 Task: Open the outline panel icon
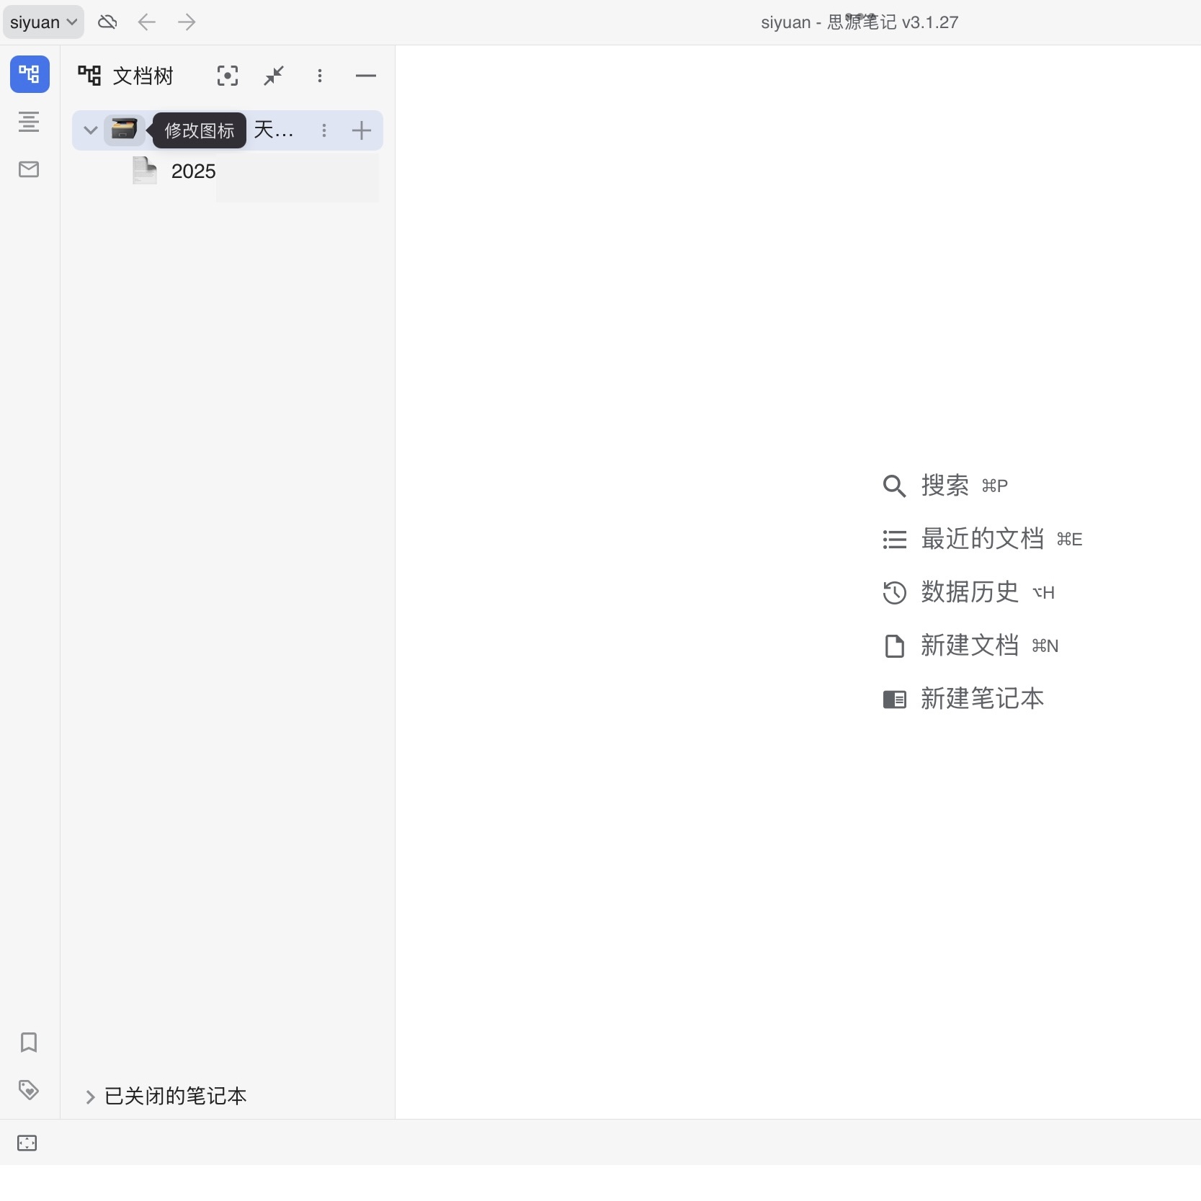(29, 122)
